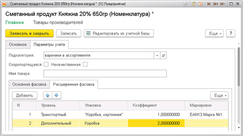Click the Упаковка column header
This screenshot has width=243, height=136.
[x=104, y=105]
